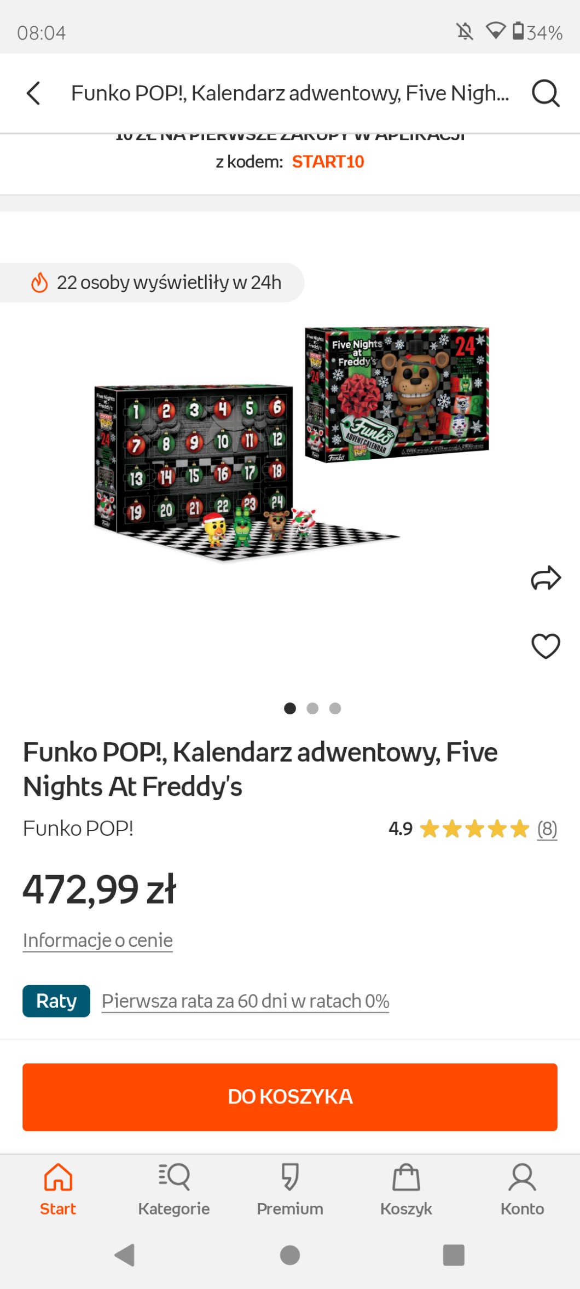
Task: Open Premium tab
Action: (x=290, y=1189)
